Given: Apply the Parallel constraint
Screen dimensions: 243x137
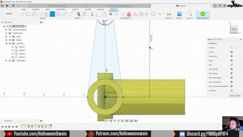Looking at the screenshot, I should 117,14.
